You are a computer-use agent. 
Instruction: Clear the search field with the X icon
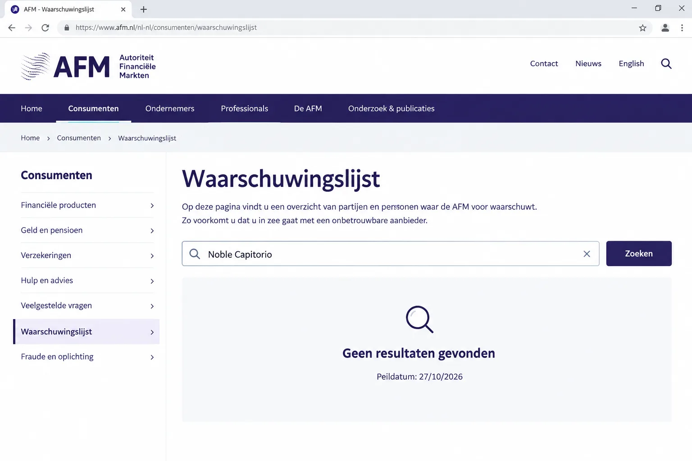point(587,254)
